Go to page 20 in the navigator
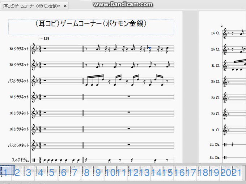246x184 pixels. (226, 173)
